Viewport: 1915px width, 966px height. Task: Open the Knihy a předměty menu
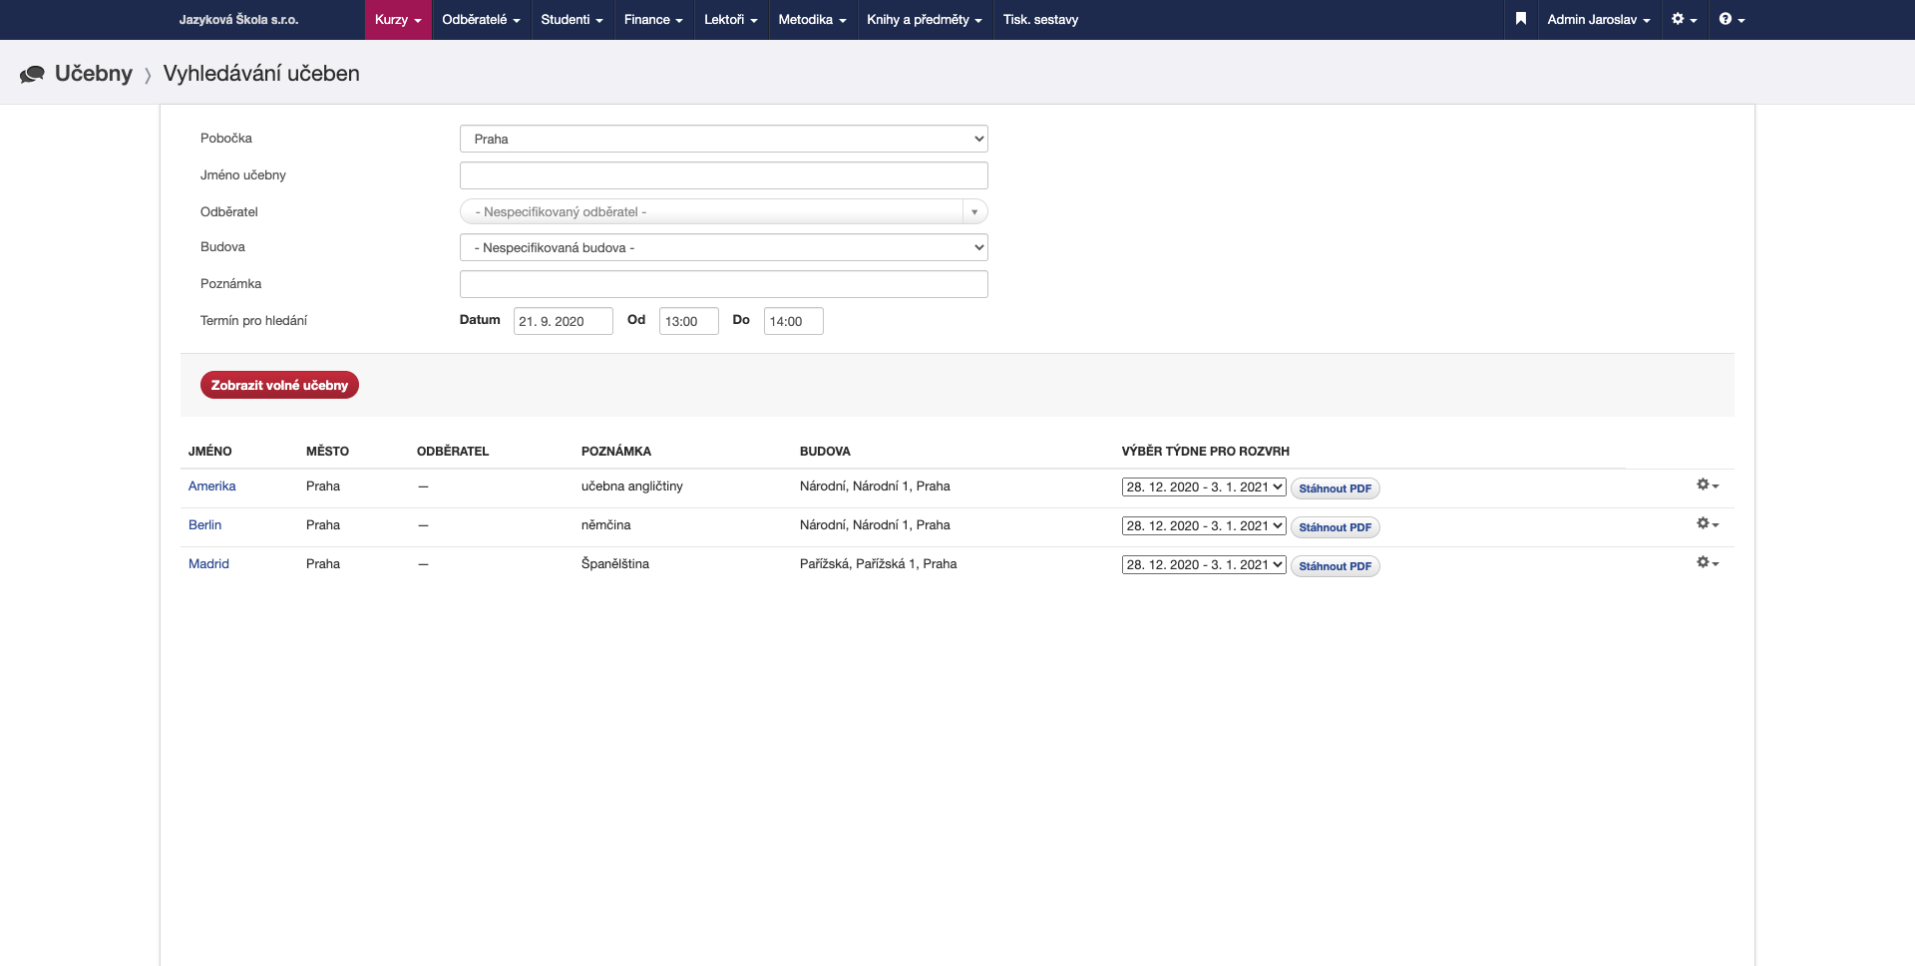(x=925, y=20)
